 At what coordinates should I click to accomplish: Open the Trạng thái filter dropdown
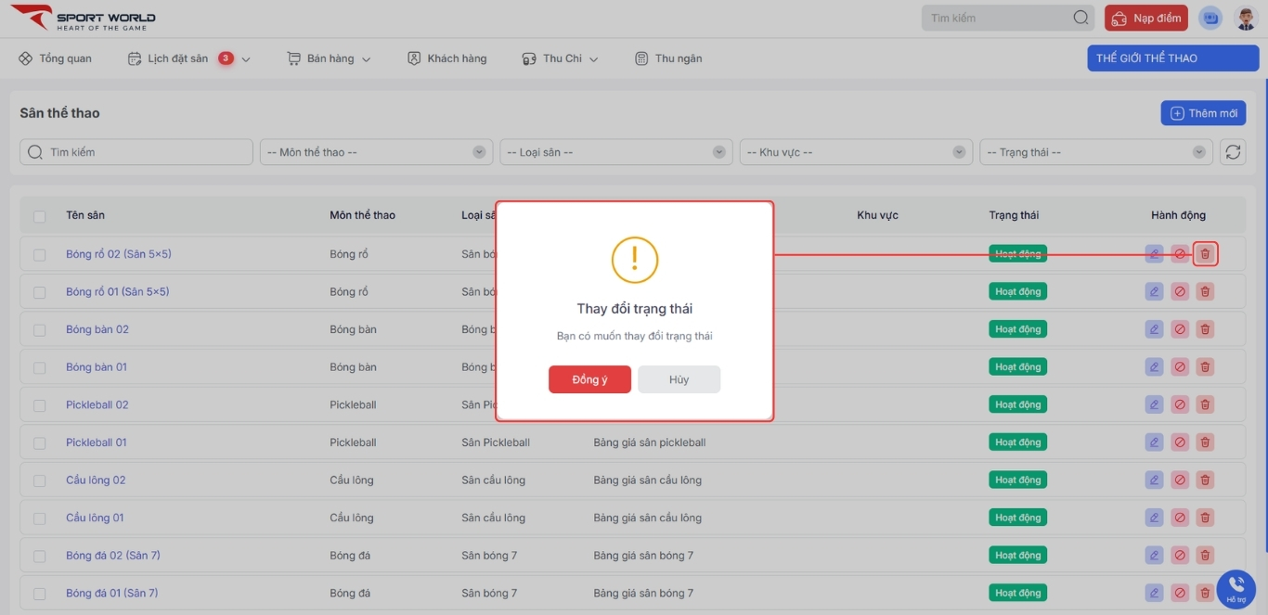[x=1095, y=152]
